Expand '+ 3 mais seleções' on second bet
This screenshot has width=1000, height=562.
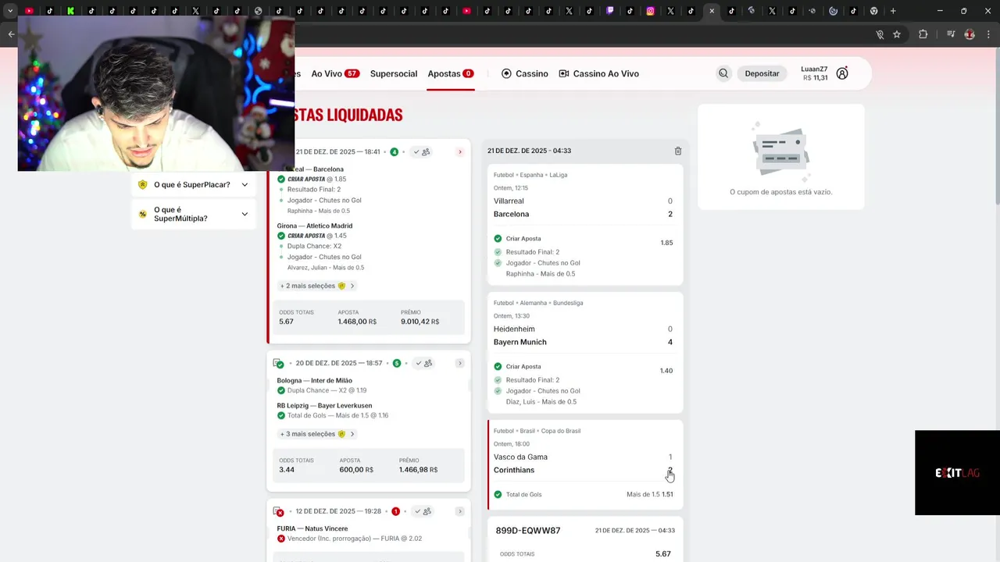(317, 434)
